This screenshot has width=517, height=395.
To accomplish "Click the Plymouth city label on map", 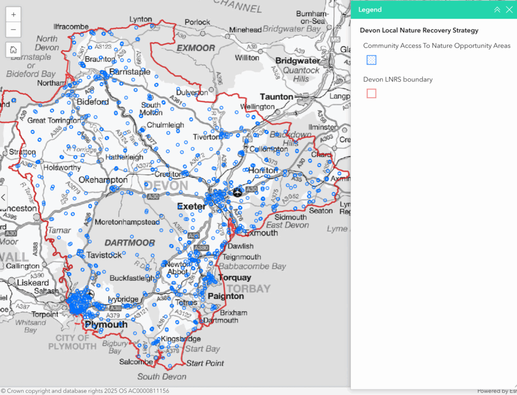I will click(x=106, y=324).
